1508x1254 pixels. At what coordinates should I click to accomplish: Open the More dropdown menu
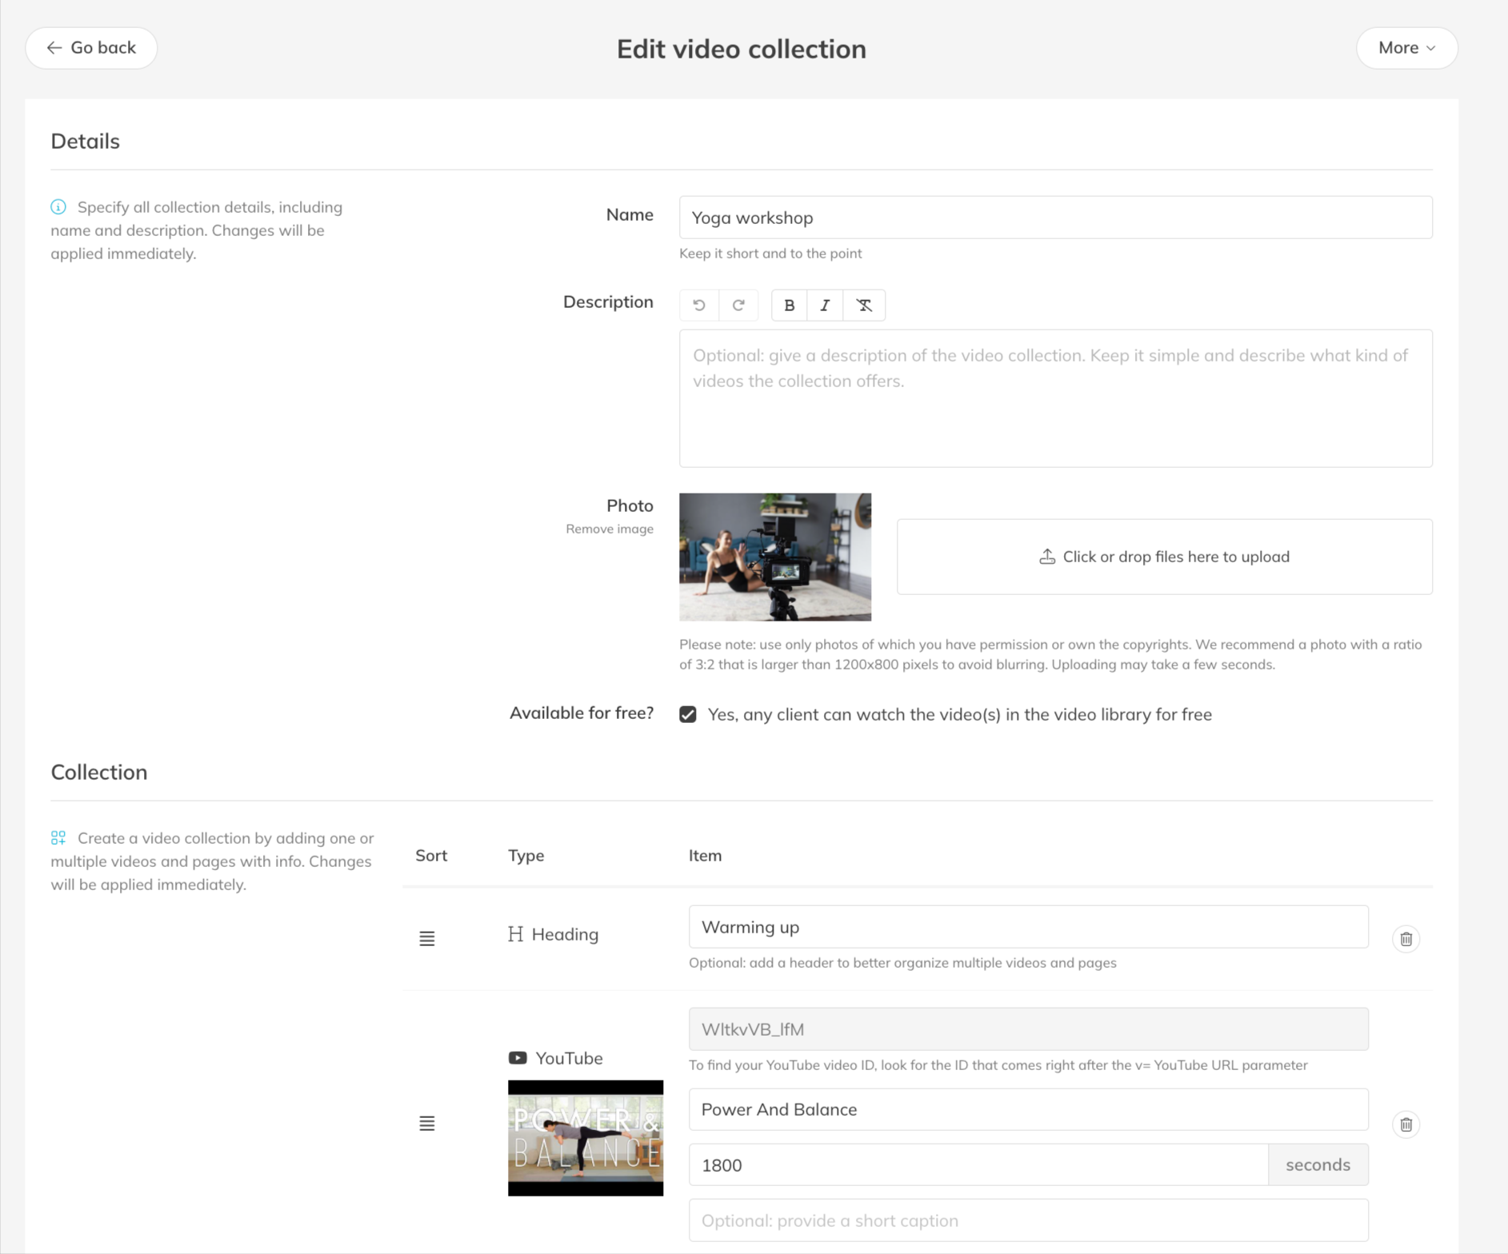[x=1406, y=48]
